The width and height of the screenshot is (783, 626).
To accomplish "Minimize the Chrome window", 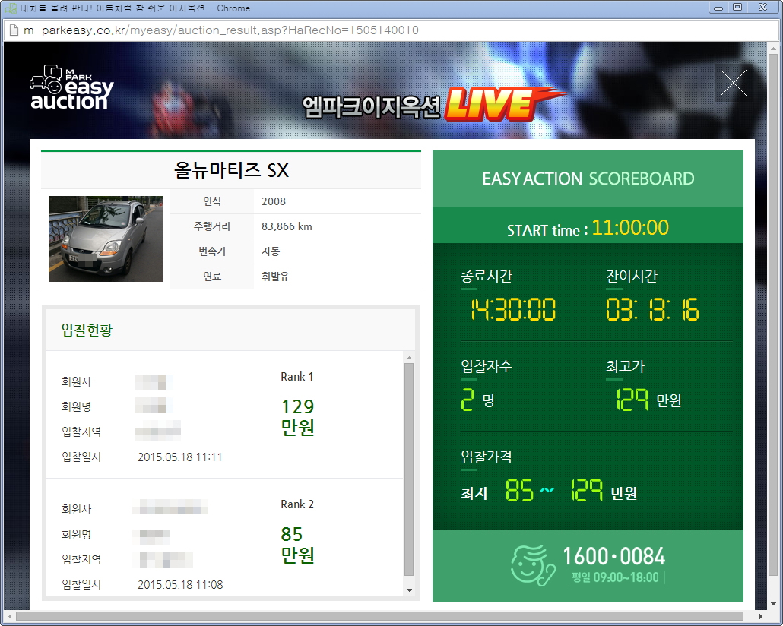I will pyautogui.click(x=718, y=8).
